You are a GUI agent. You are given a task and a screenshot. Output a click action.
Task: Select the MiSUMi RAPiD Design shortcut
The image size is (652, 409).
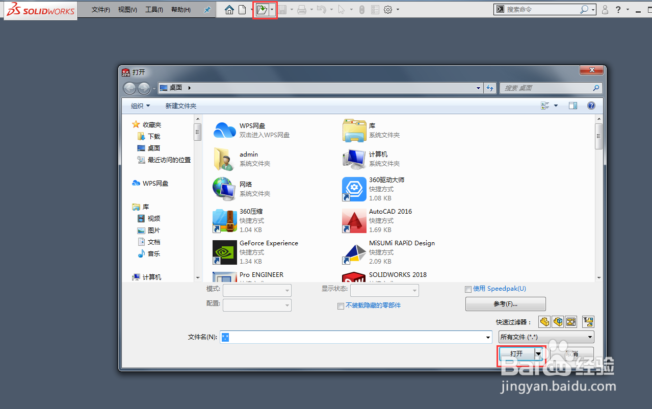click(x=388, y=252)
